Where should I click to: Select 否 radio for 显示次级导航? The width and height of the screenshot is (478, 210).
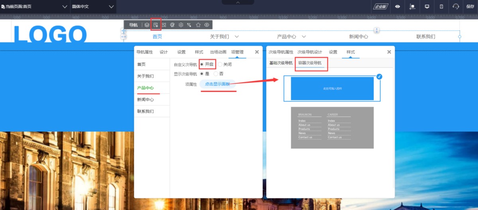tap(216, 73)
